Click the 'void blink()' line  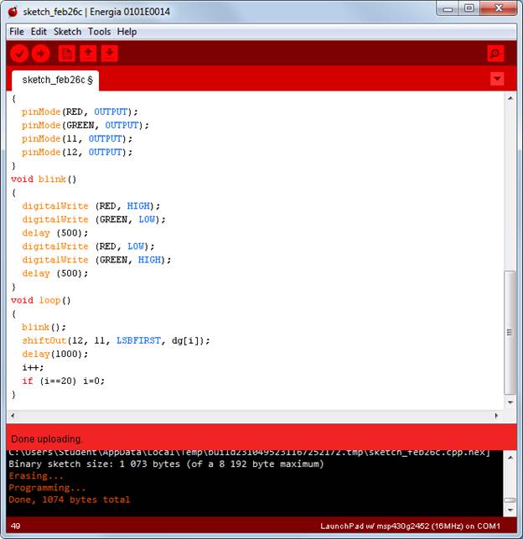tap(44, 179)
